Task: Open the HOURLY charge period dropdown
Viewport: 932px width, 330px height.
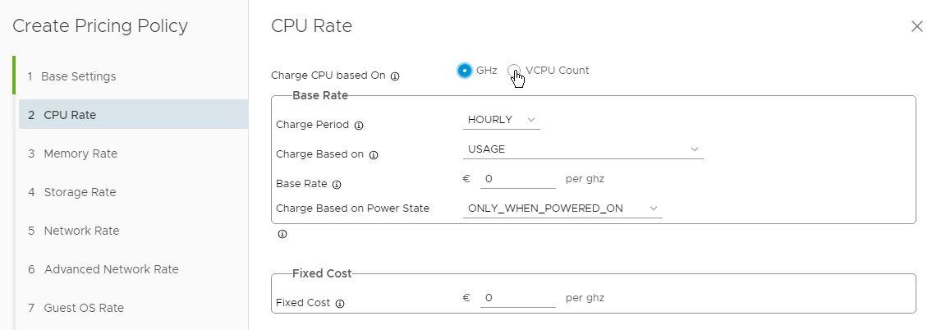Action: click(501, 120)
